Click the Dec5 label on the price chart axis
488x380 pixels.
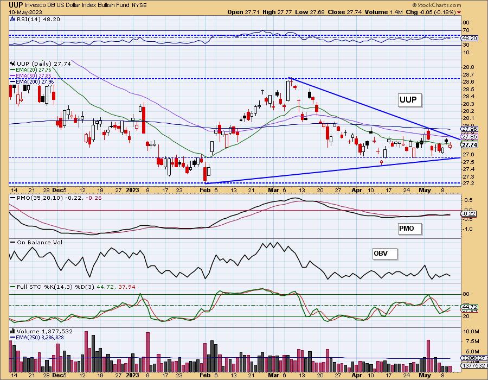59,191
